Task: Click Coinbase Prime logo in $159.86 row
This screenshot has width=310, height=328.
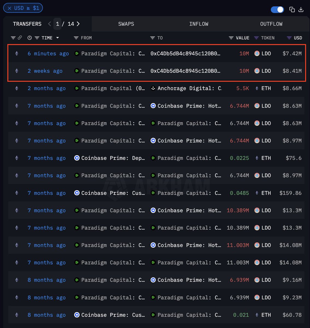Action: tap(77, 193)
